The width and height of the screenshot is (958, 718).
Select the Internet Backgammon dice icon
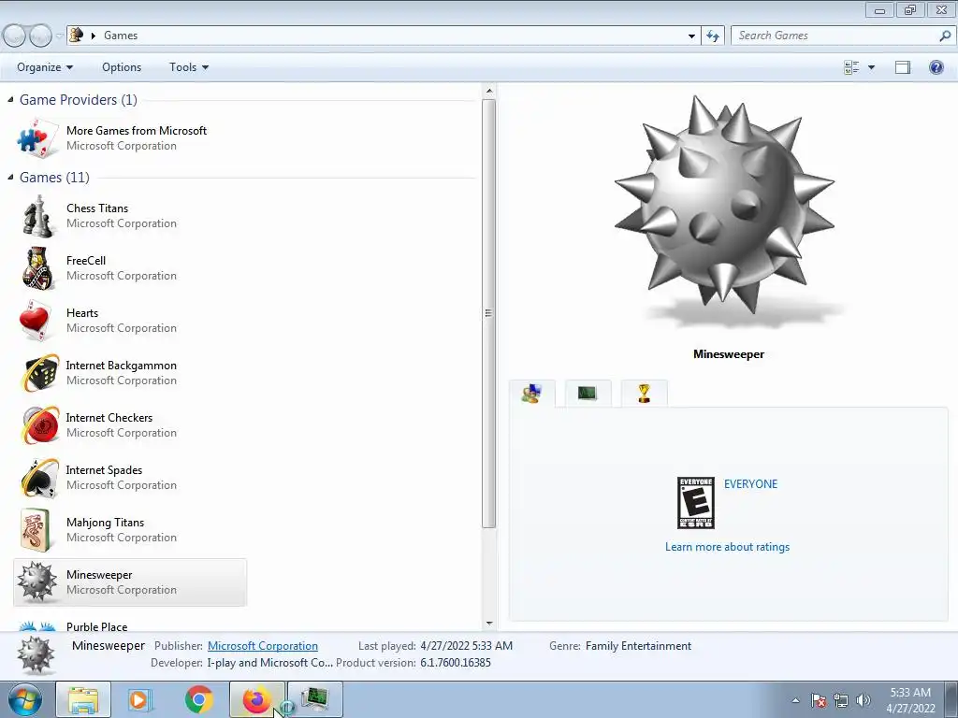[39, 373]
